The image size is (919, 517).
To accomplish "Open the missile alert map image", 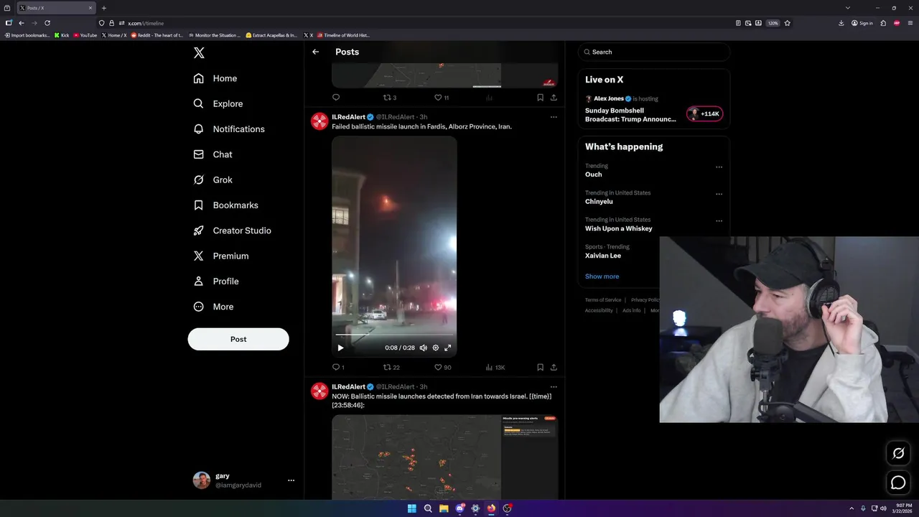I will pos(444,457).
